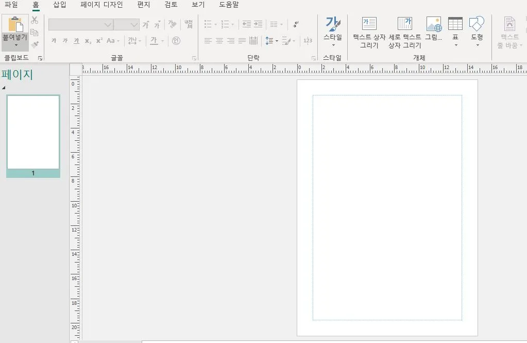Select the 홈 ribbon tab

tap(36, 5)
